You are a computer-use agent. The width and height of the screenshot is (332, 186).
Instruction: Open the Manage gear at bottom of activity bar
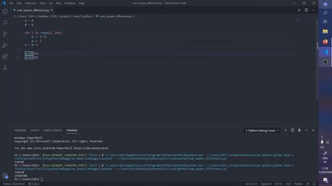pos(5,176)
